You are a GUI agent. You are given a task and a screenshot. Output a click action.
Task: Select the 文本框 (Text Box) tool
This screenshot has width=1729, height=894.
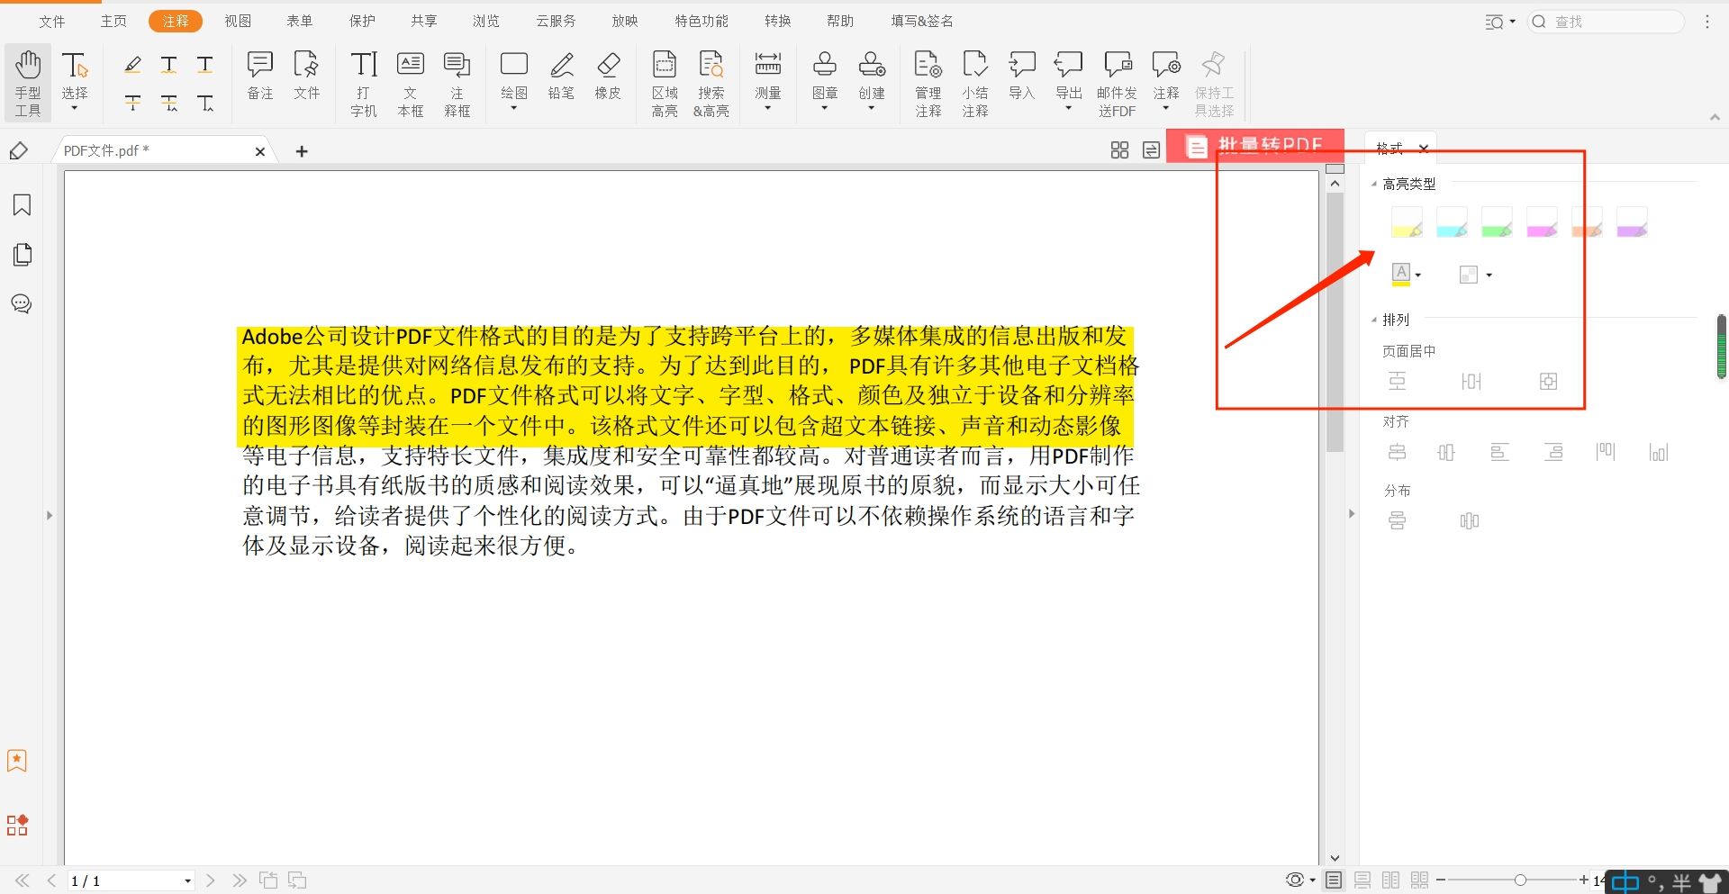[410, 81]
